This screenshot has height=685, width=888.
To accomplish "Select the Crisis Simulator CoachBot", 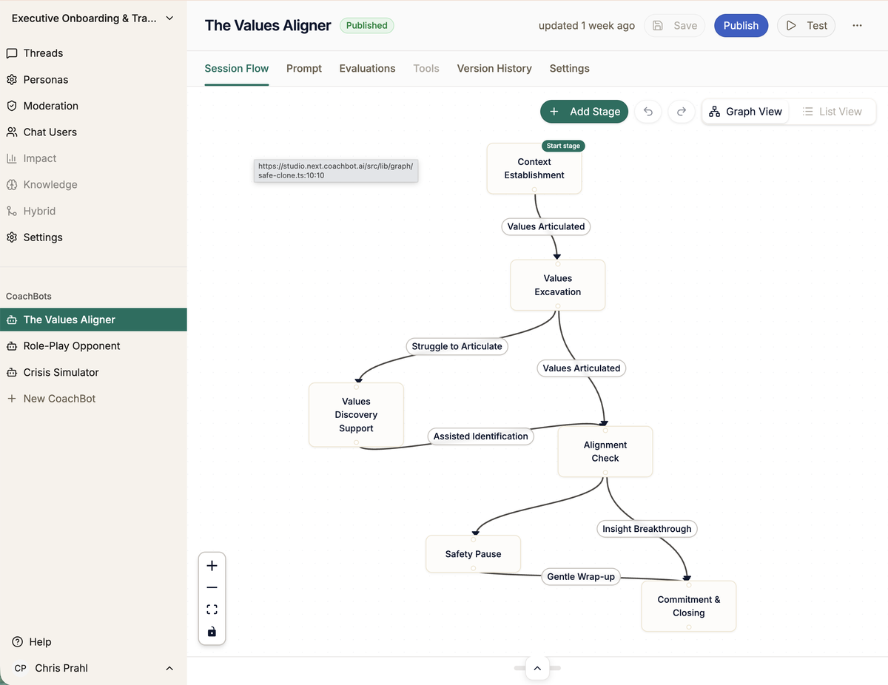I will tap(61, 372).
